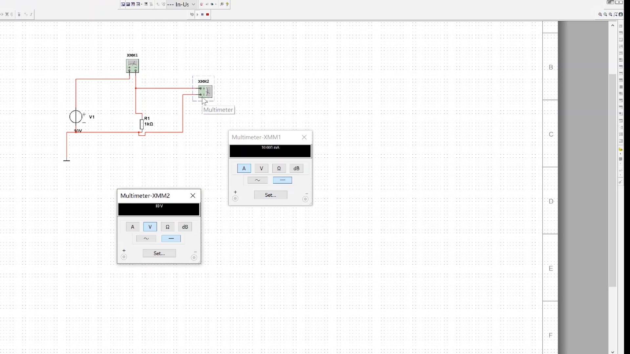This screenshot has width=630, height=354.
Task: Click the run simulation play arrow
Action: tap(198, 14)
